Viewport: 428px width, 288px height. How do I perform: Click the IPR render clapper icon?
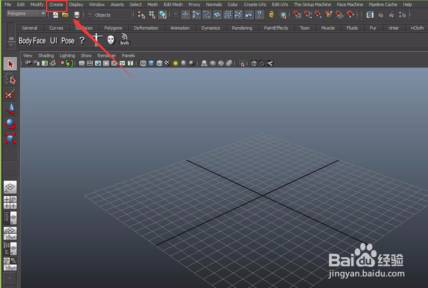tap(392, 15)
